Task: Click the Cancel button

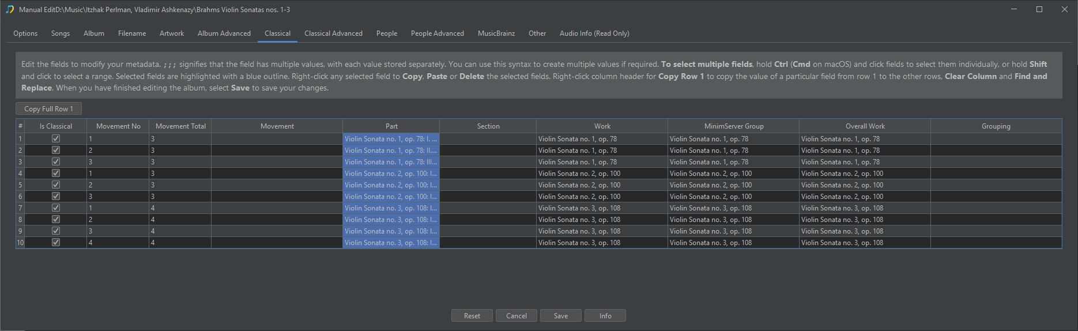Action: pyautogui.click(x=517, y=315)
